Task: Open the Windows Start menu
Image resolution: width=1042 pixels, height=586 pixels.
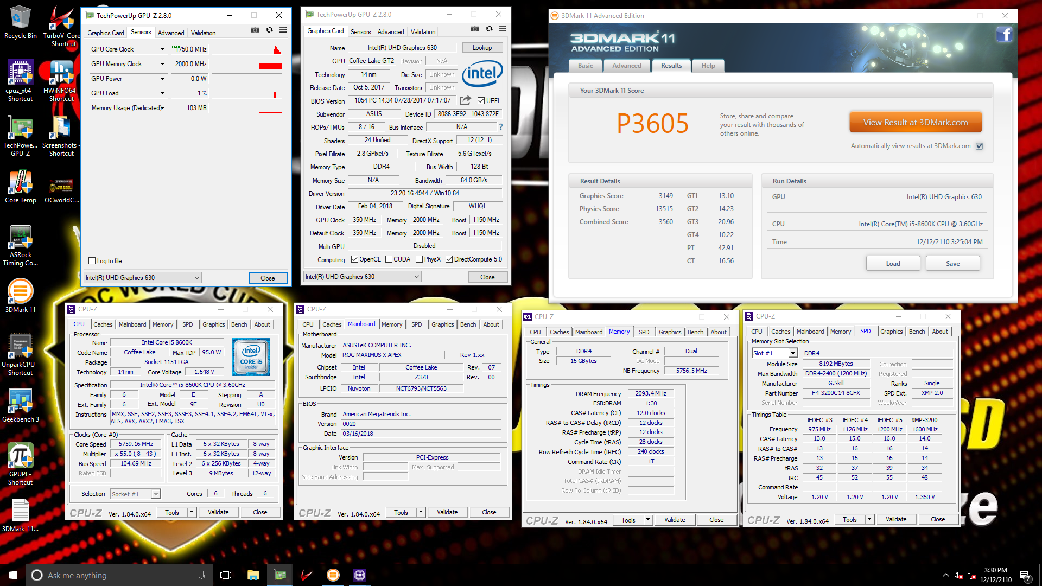Action: pos(13,575)
